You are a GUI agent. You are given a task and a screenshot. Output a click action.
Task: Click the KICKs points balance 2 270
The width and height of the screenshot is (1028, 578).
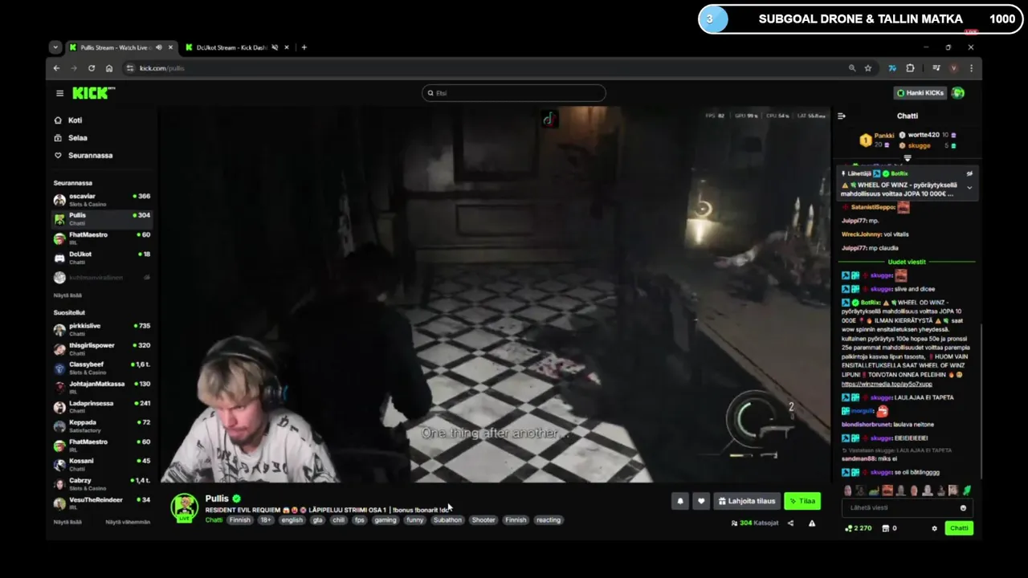pos(859,528)
